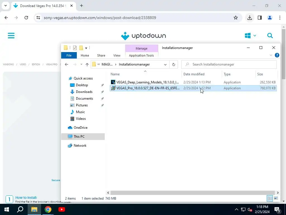Image resolution: width=286 pixels, height=215 pixels.
Task: Open Documents in navigation pane
Action: tap(84, 99)
